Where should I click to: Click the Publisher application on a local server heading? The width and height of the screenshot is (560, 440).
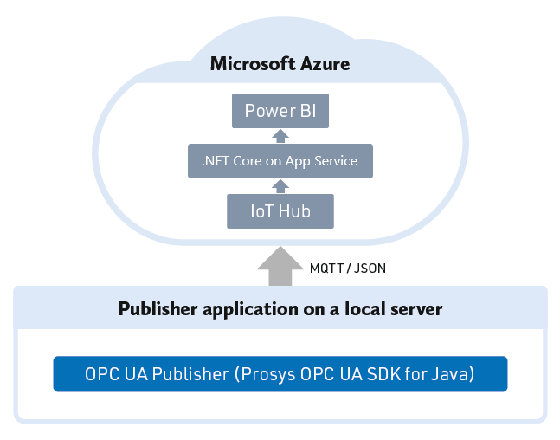280,309
